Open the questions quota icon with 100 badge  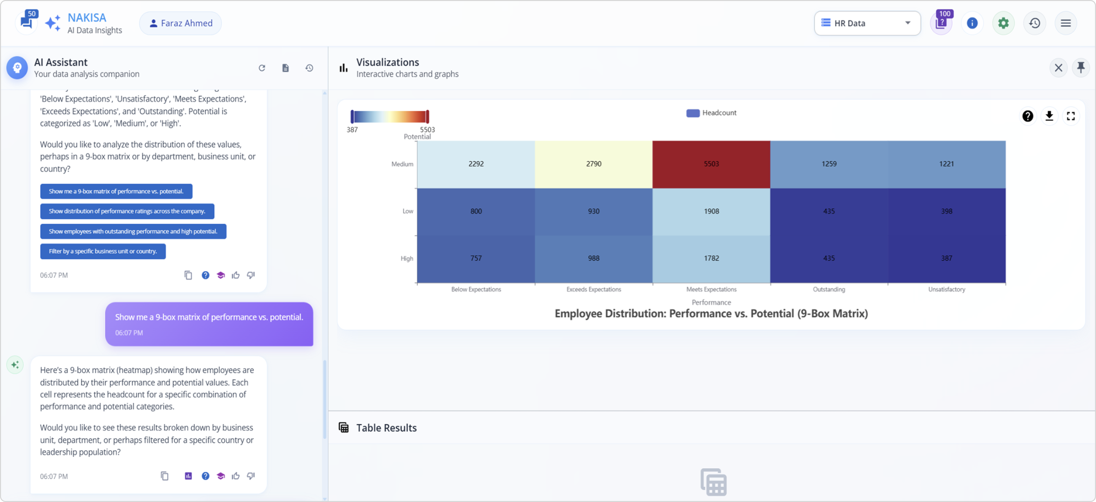[x=941, y=23]
